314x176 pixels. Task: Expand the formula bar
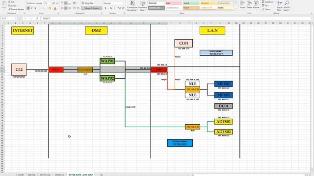point(312,19)
